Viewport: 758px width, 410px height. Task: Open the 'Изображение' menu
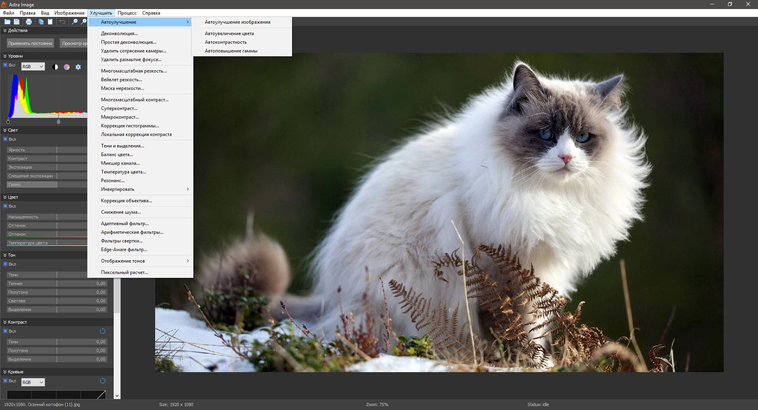coord(69,13)
